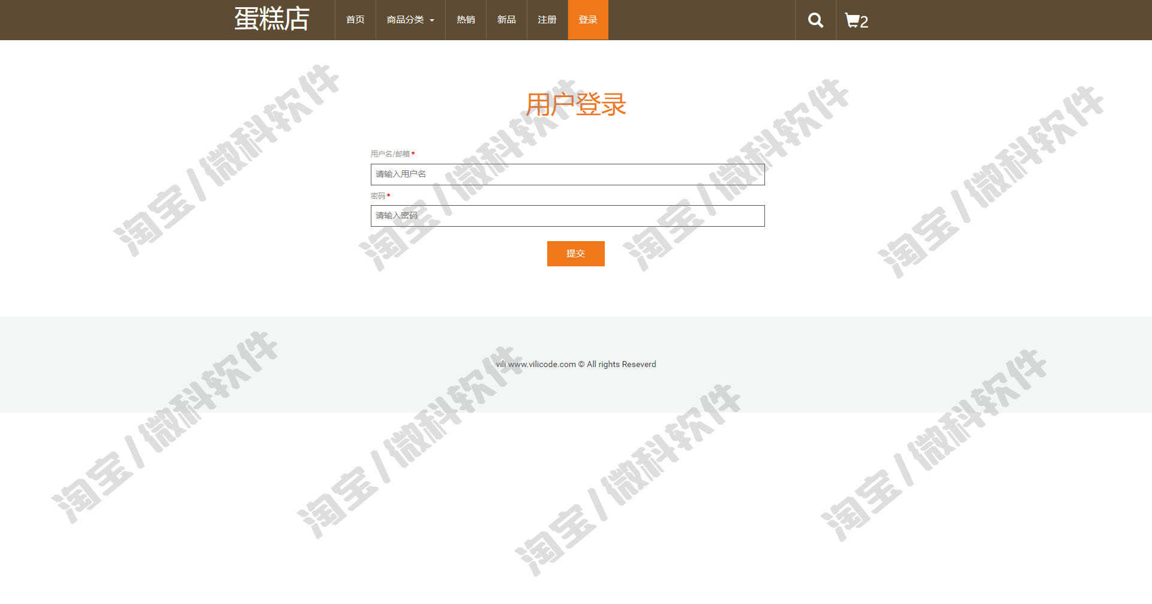Focus the 请输入密码 password field

(x=568, y=216)
